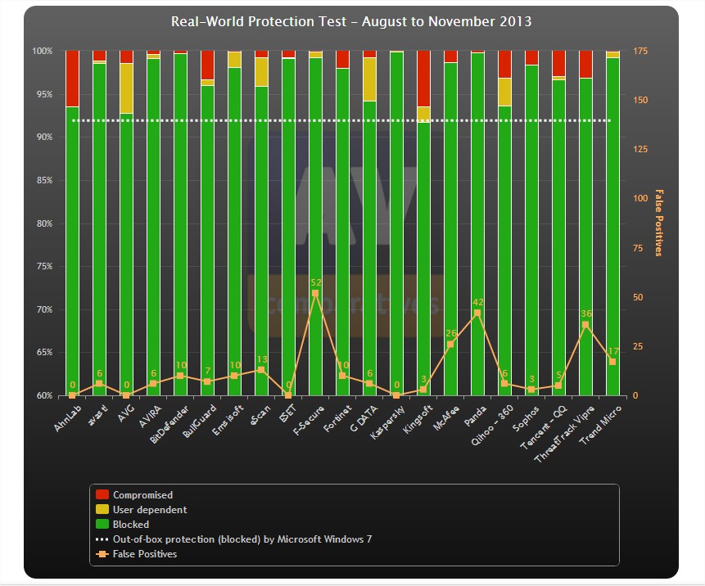The image size is (705, 586).
Task: Select the G DATA axis label
Action: [364, 418]
